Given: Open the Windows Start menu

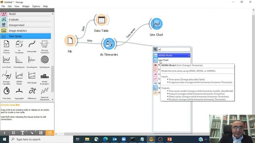Looking at the screenshot, I should 4,139.
